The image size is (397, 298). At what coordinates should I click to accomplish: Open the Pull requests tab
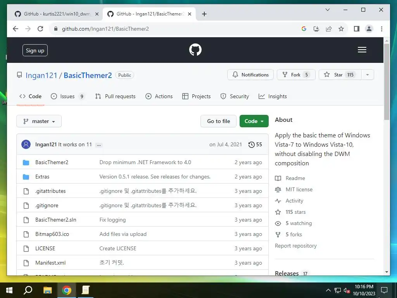[115, 97]
